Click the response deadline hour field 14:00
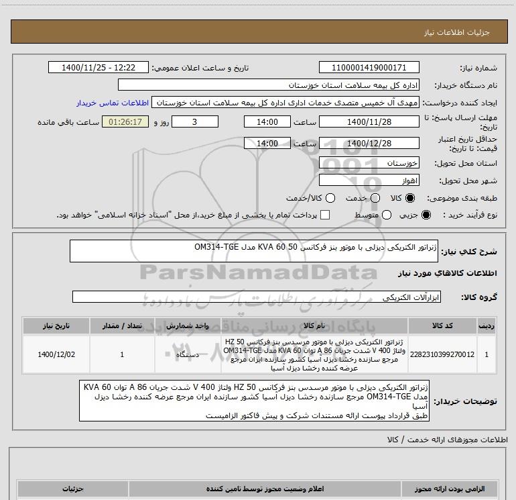516x500 pixels. point(267,121)
